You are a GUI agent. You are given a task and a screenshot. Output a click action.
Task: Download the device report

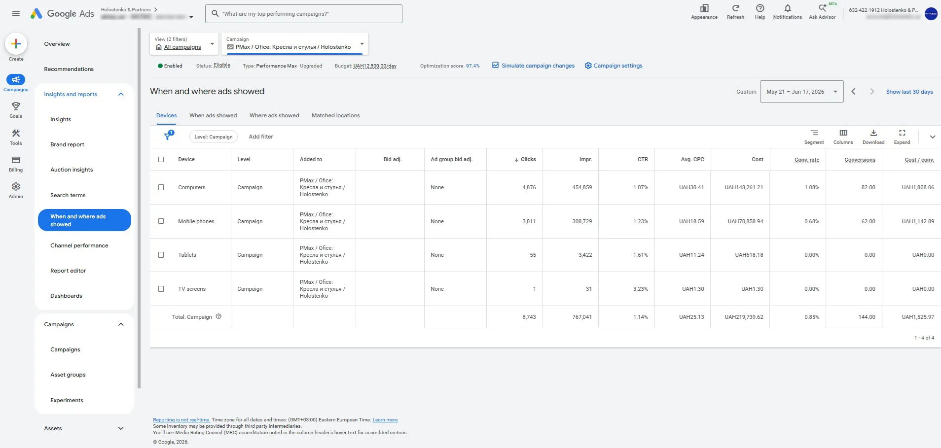873,137
